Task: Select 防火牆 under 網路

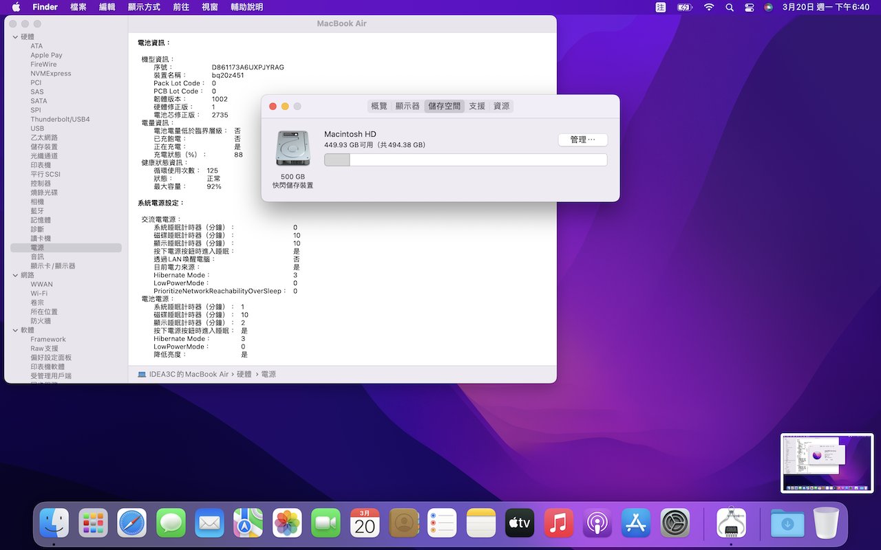Action: pos(41,321)
